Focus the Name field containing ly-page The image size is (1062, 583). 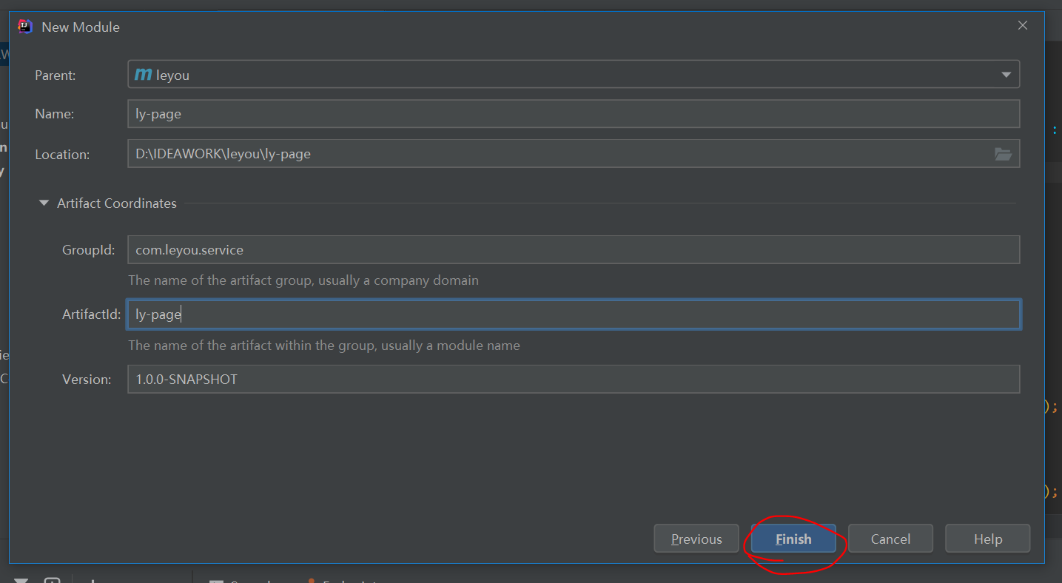coord(574,114)
